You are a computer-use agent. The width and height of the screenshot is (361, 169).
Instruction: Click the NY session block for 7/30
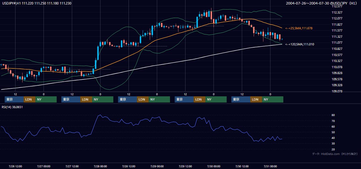pos(273,99)
